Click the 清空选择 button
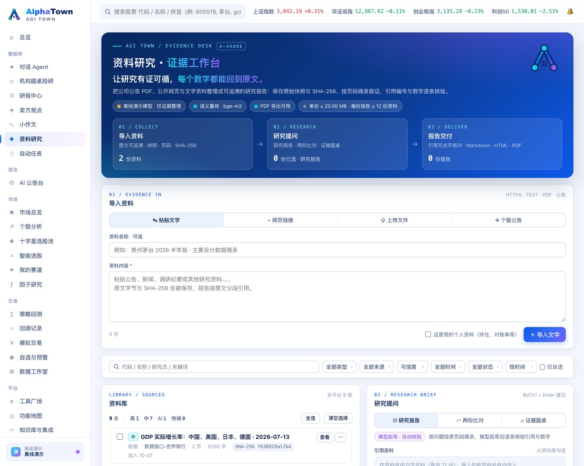The image size is (584, 466). point(338,418)
